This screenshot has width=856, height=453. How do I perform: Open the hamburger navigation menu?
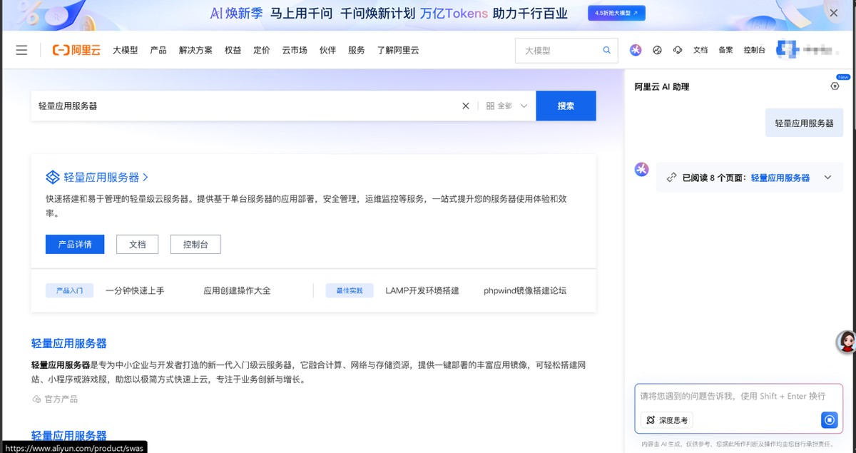pos(21,50)
